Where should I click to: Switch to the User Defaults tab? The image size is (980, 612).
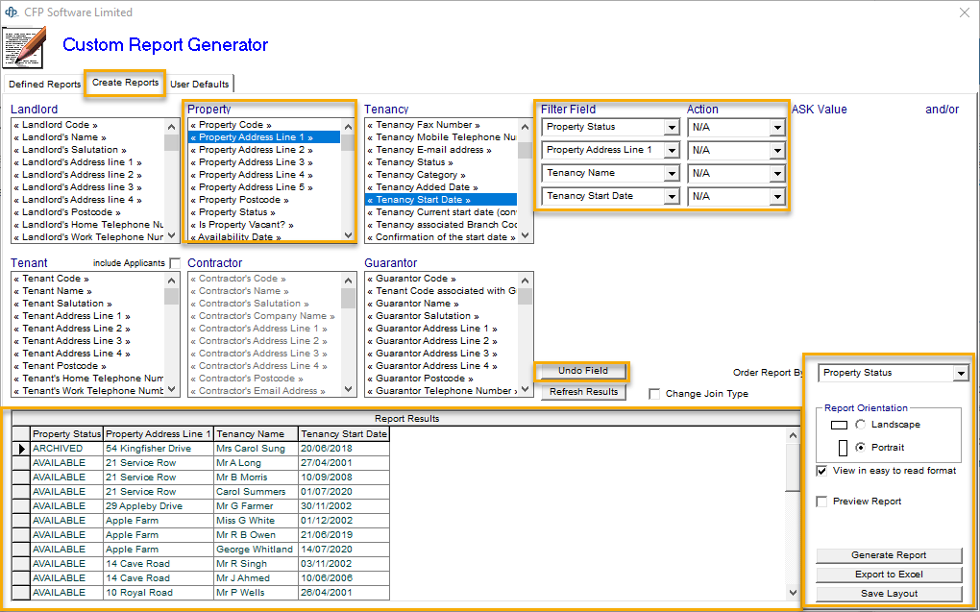tap(200, 84)
